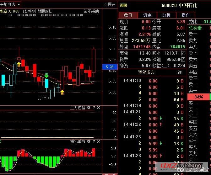Click the yellow up-arrow buy signal near 5.80

click(x=62, y=92)
